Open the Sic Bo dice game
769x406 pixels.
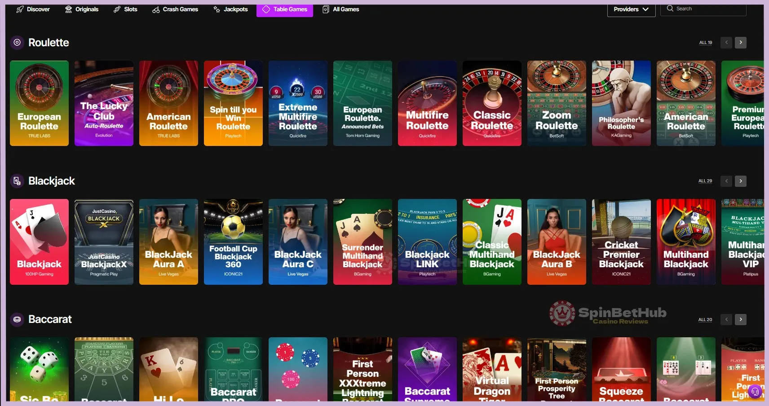pyautogui.click(x=39, y=369)
